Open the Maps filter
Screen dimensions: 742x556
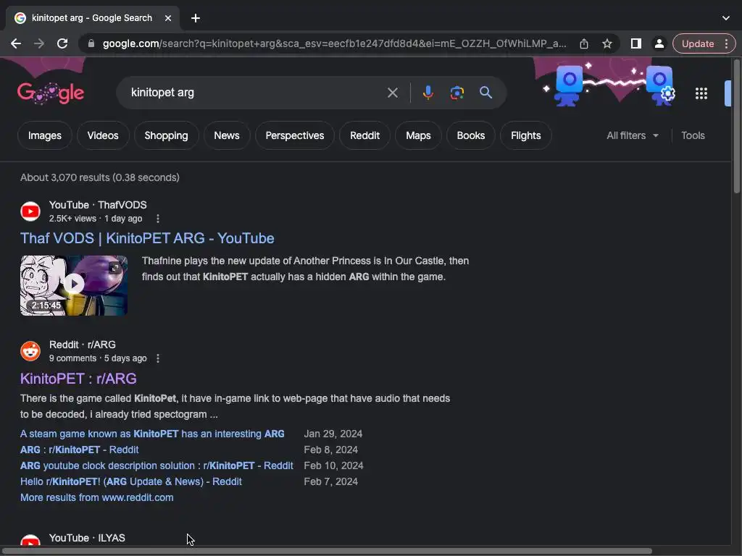click(x=418, y=135)
